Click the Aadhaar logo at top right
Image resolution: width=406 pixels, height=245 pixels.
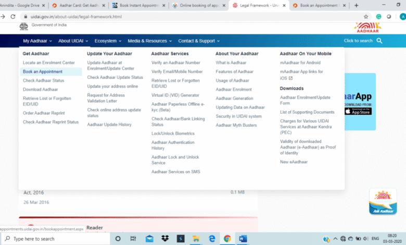[x=367, y=28]
